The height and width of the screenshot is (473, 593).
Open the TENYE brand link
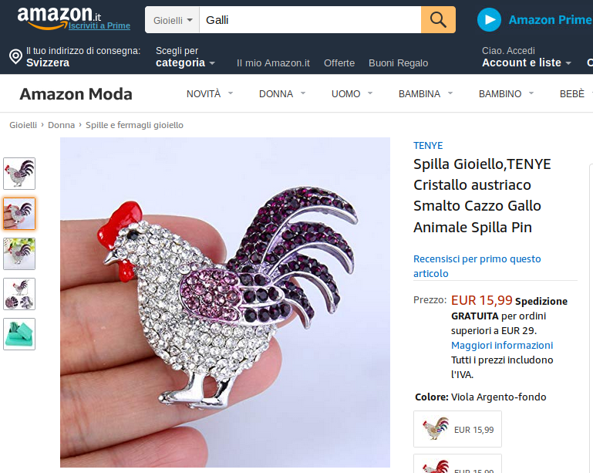point(428,146)
